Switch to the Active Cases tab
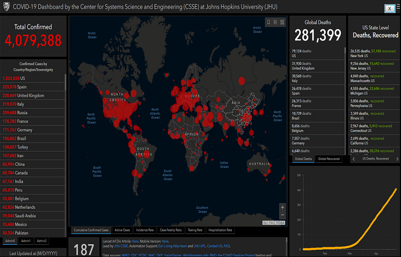Screen dimensions: 401x257 [122, 230]
